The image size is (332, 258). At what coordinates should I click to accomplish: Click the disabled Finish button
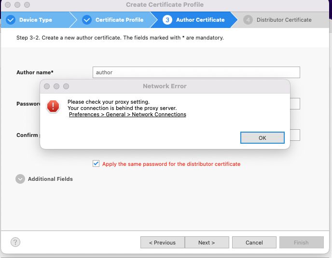[x=301, y=243]
